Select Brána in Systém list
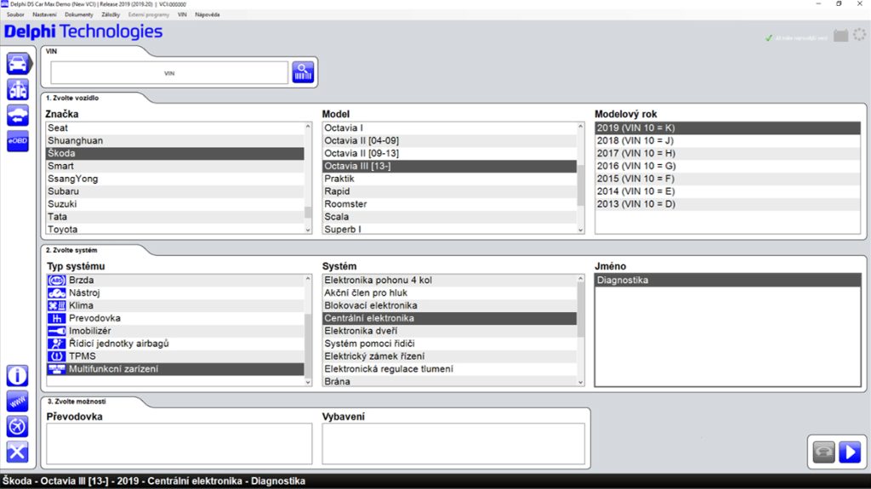The width and height of the screenshot is (871, 489). pos(449,381)
